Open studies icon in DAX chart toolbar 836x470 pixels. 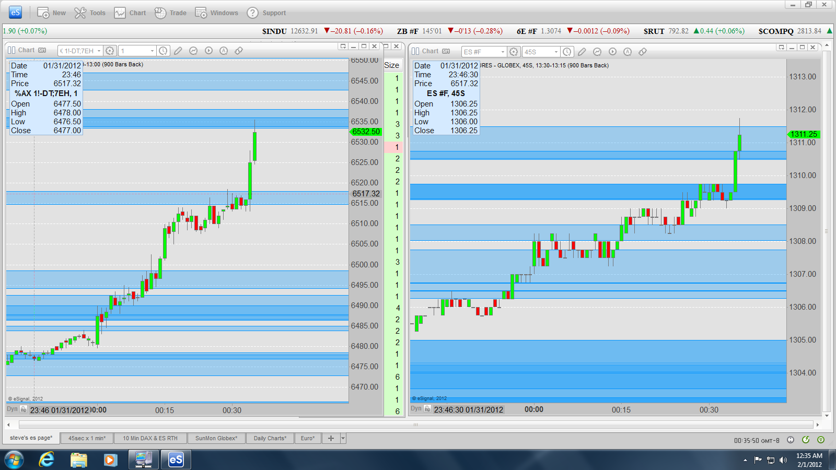pyautogui.click(x=193, y=51)
